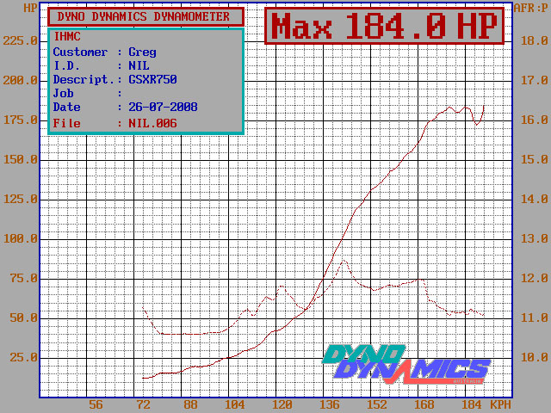551x413 pixels.
Task: Click the 14.0 AFR axis value
Action: point(534,200)
